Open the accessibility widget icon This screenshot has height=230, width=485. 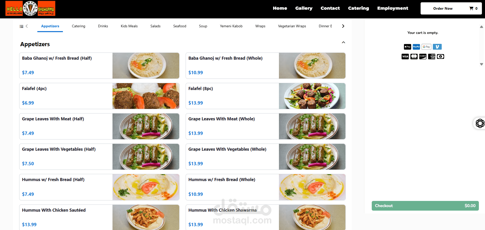click(x=480, y=123)
